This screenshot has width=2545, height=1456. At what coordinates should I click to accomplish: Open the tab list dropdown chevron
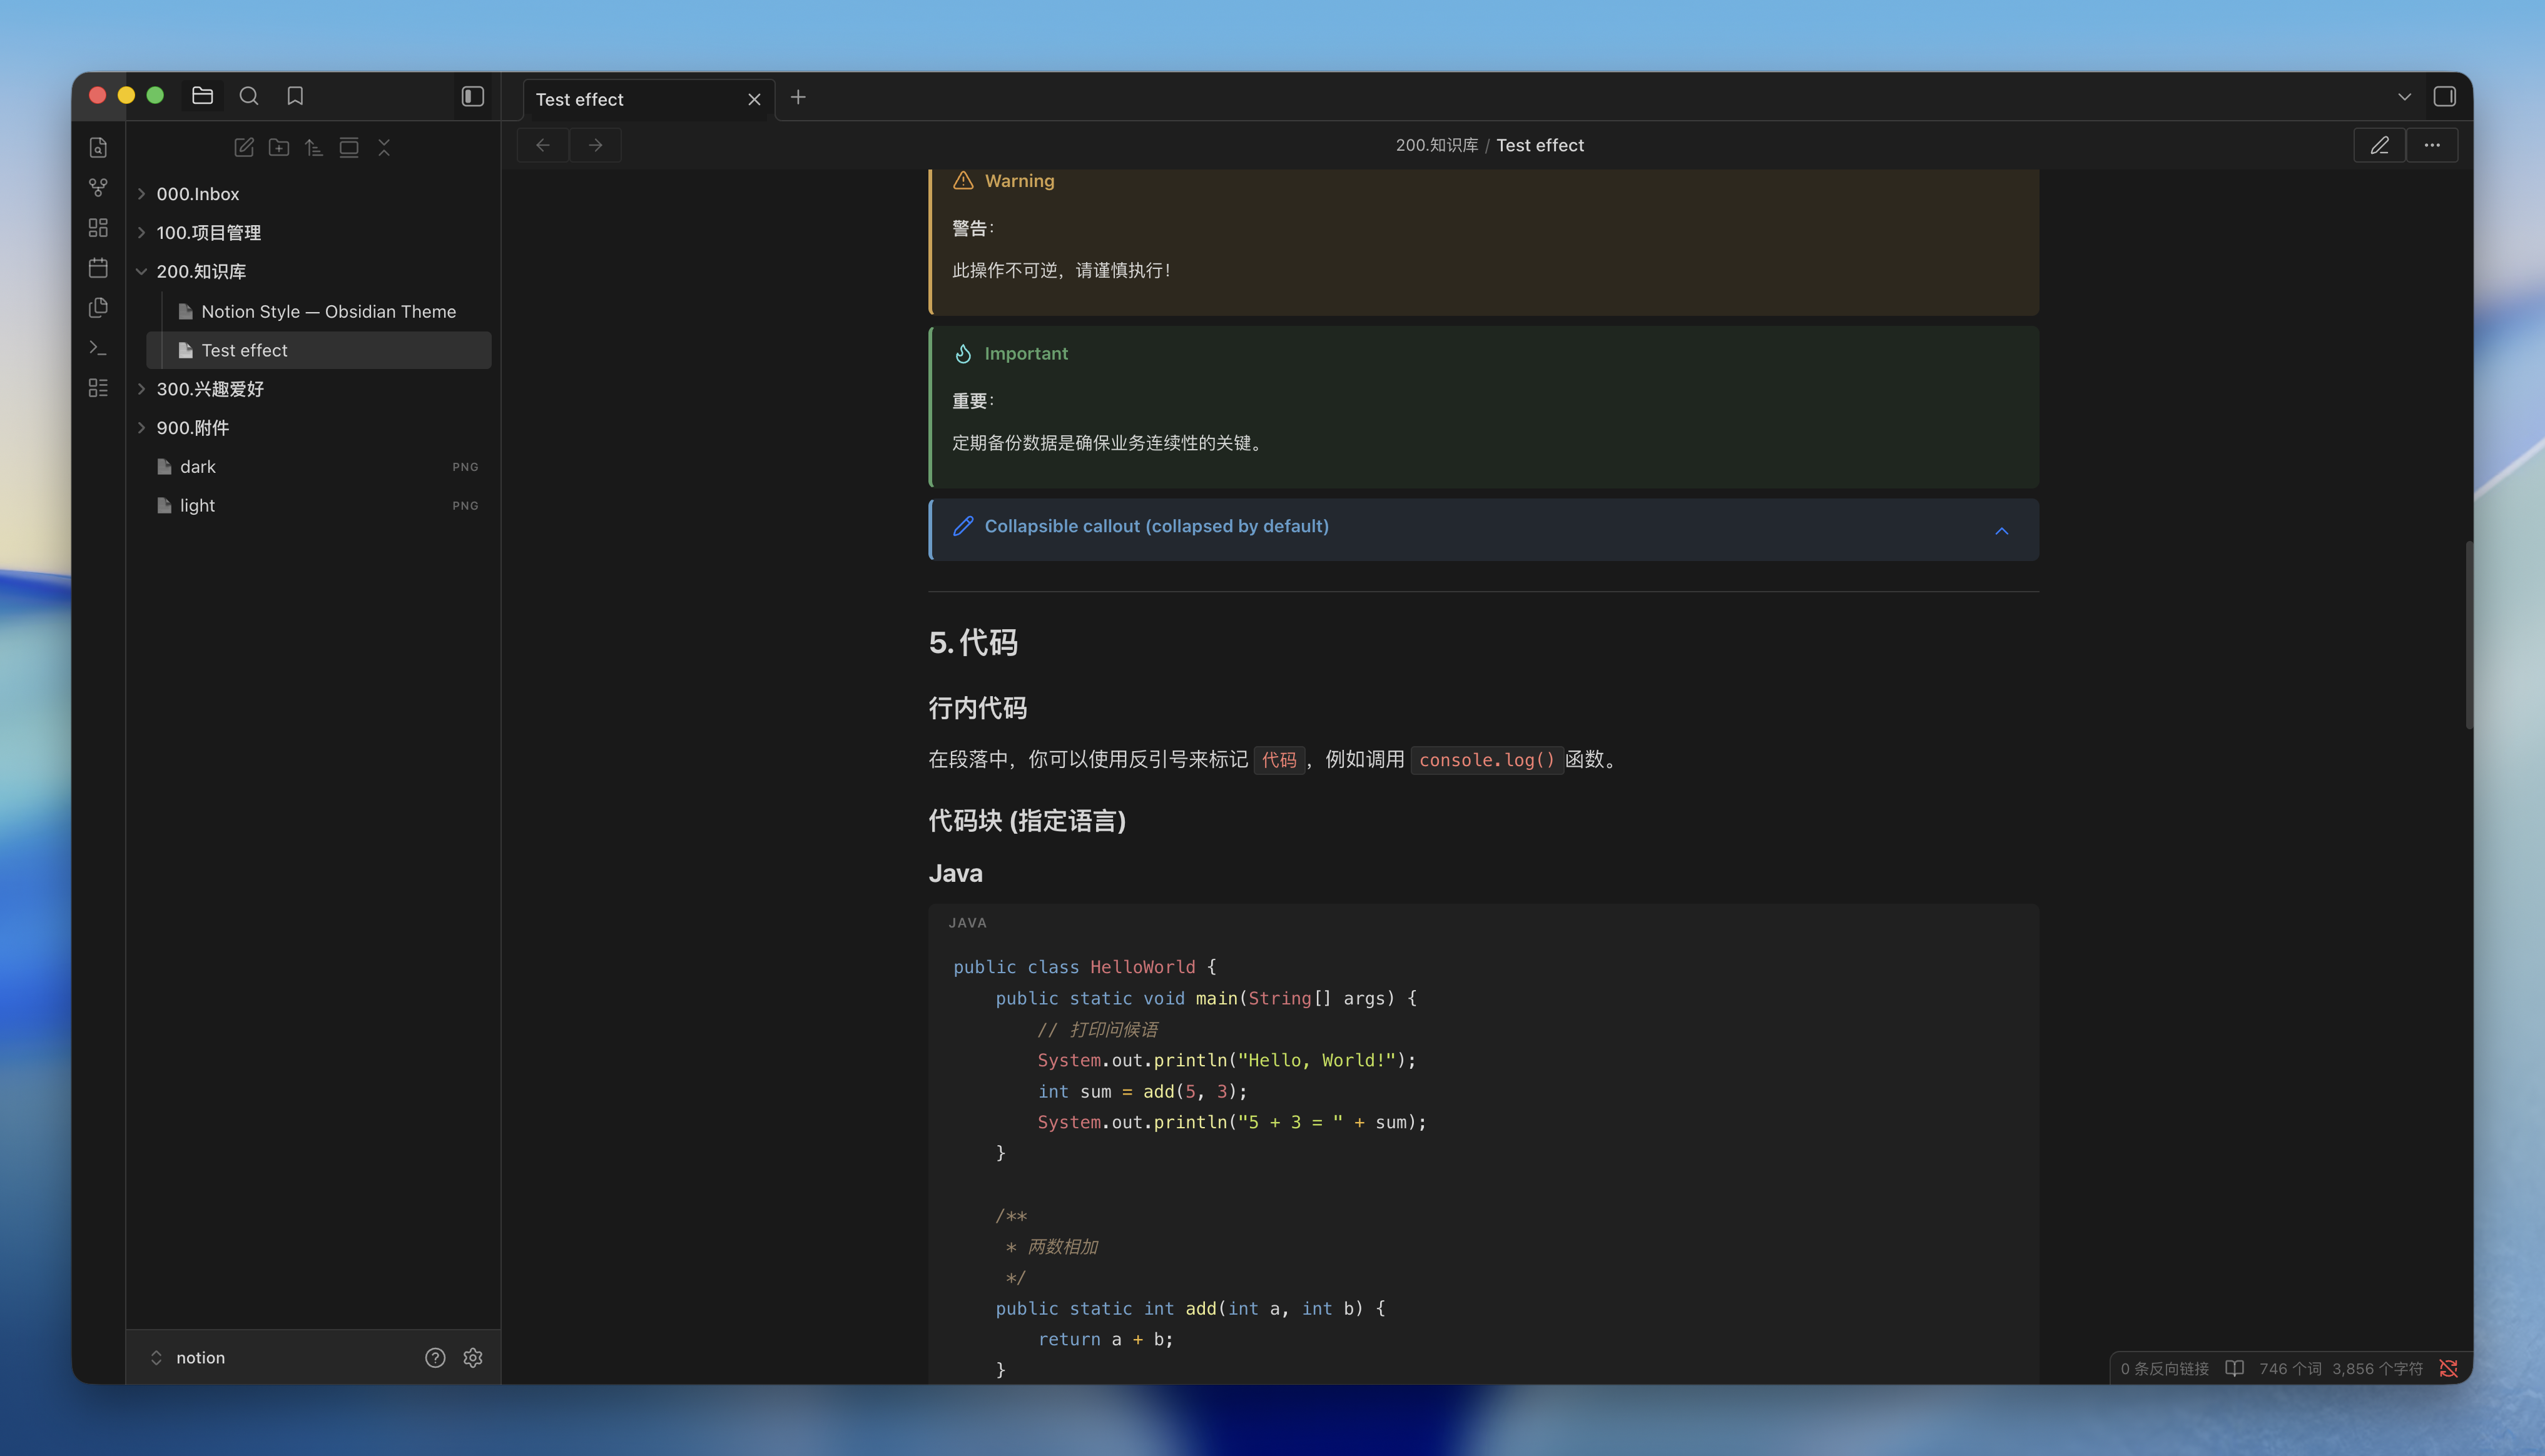tap(2404, 97)
